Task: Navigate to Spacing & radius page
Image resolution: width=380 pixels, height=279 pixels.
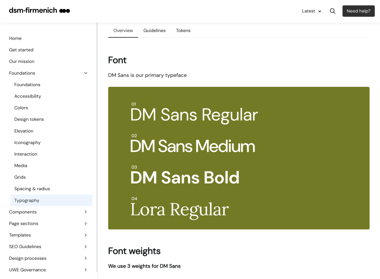Action: pyautogui.click(x=32, y=189)
